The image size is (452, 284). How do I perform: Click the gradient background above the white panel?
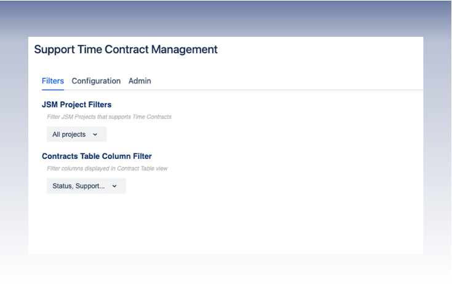click(226, 18)
